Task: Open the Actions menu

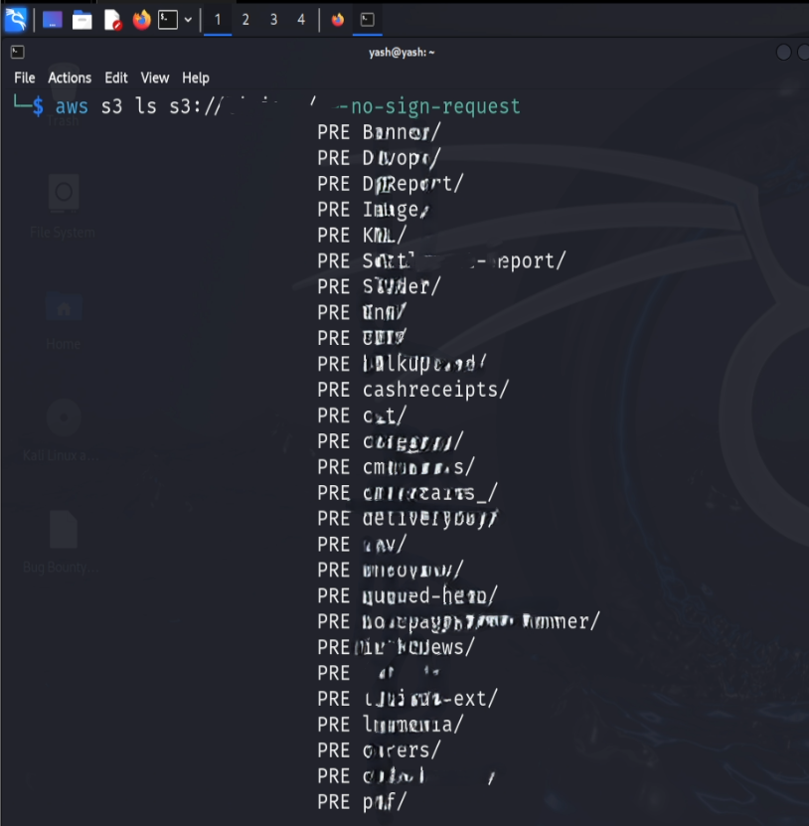Action: coord(70,78)
